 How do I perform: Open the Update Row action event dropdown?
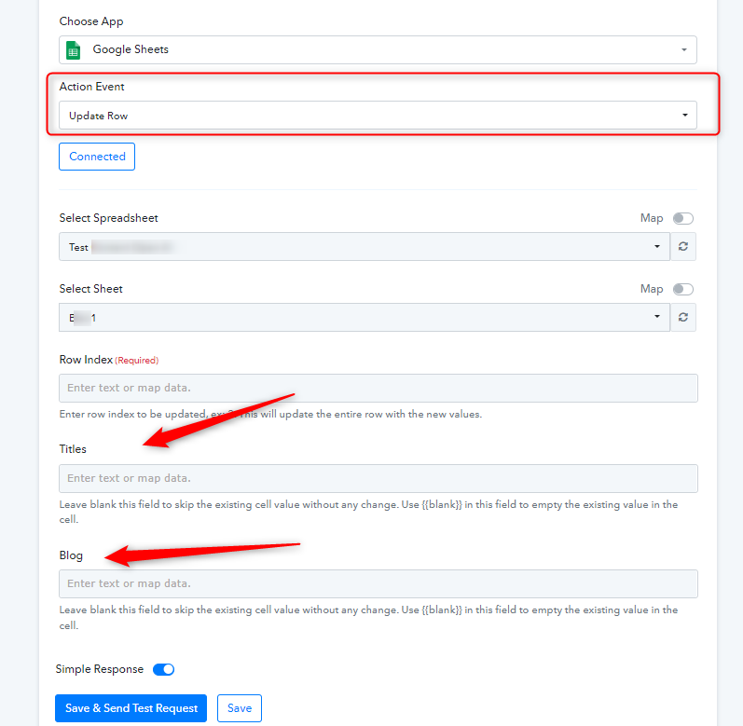[378, 115]
